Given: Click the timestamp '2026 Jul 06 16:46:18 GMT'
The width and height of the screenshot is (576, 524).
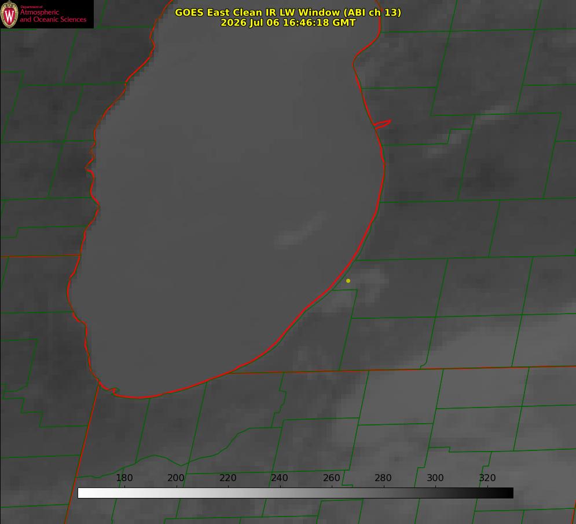Looking at the screenshot, I should tap(288, 23).
